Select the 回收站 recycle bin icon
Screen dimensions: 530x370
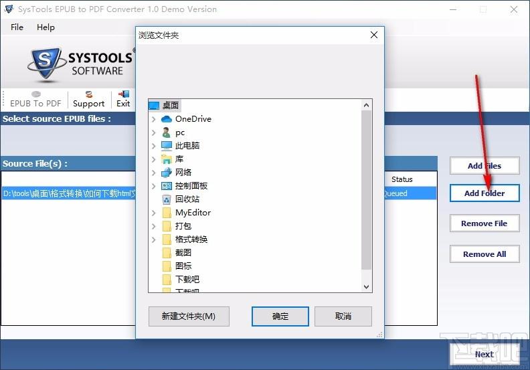167,199
